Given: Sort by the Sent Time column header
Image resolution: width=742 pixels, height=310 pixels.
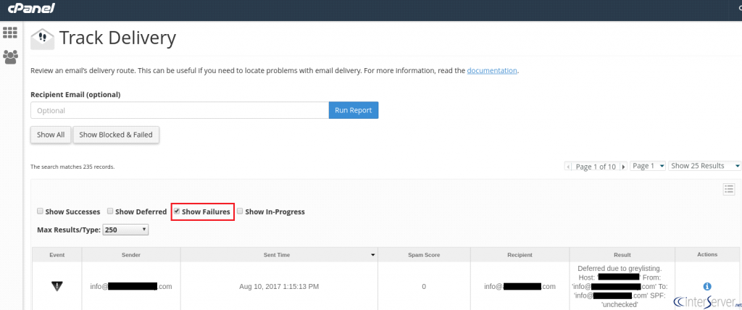Looking at the screenshot, I should click(279, 255).
